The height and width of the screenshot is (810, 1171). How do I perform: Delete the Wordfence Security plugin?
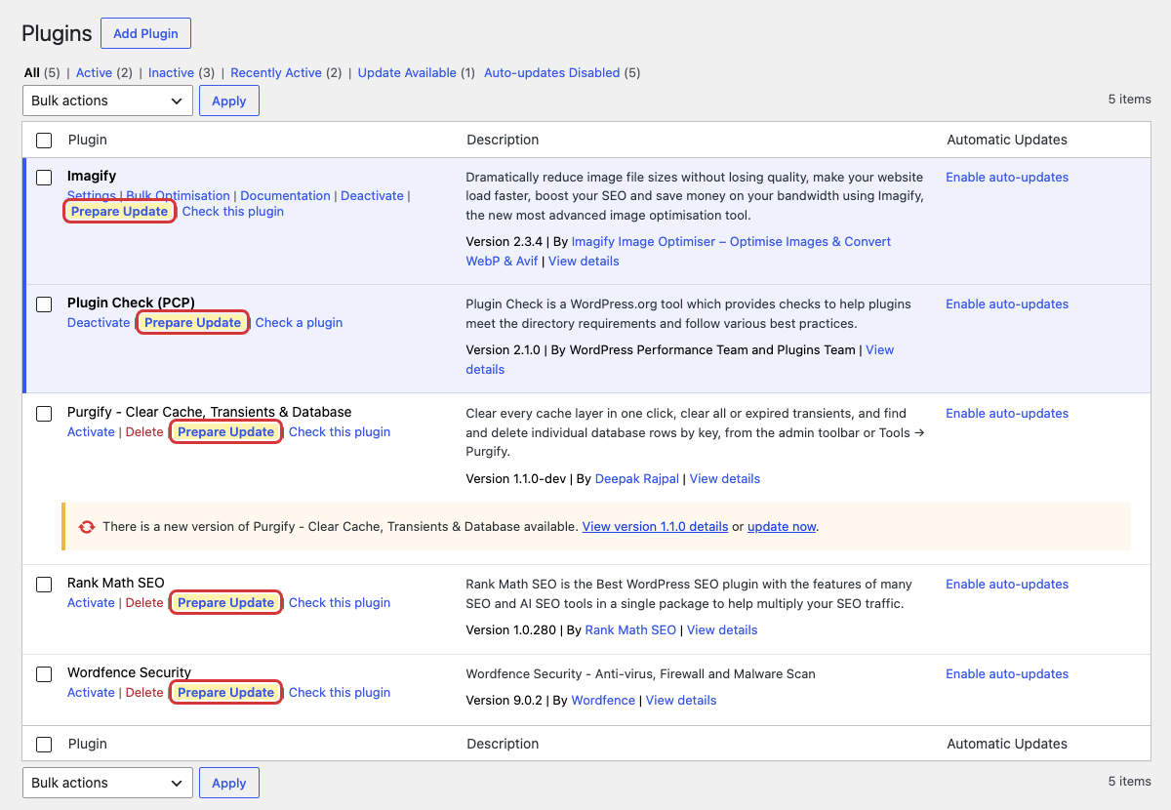pos(144,693)
